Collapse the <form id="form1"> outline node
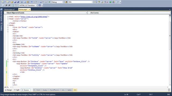 point(8,27)
